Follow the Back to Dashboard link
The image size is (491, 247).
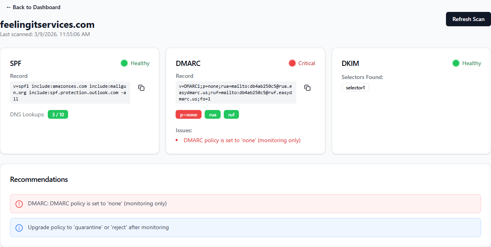coord(33,7)
